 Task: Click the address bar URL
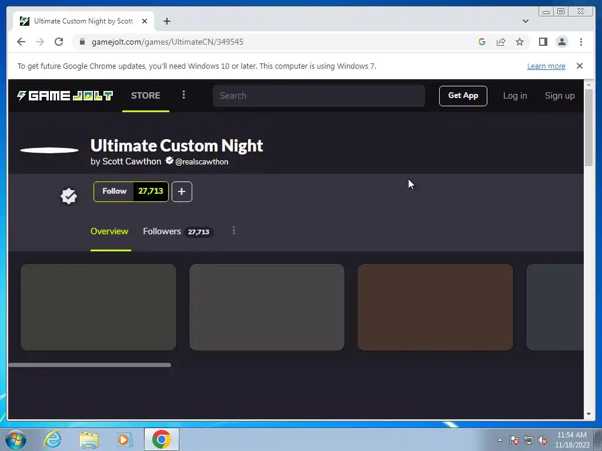tap(168, 42)
